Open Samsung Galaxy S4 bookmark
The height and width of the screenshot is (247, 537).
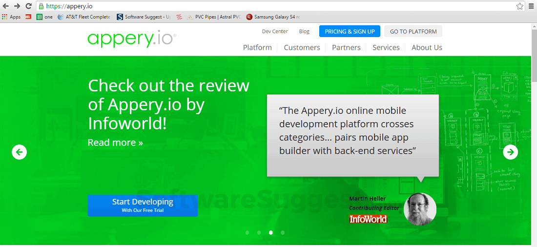tap(273, 17)
